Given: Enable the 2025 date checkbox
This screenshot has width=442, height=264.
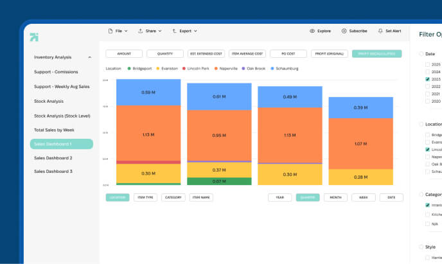Looking at the screenshot, I should click(x=428, y=65).
